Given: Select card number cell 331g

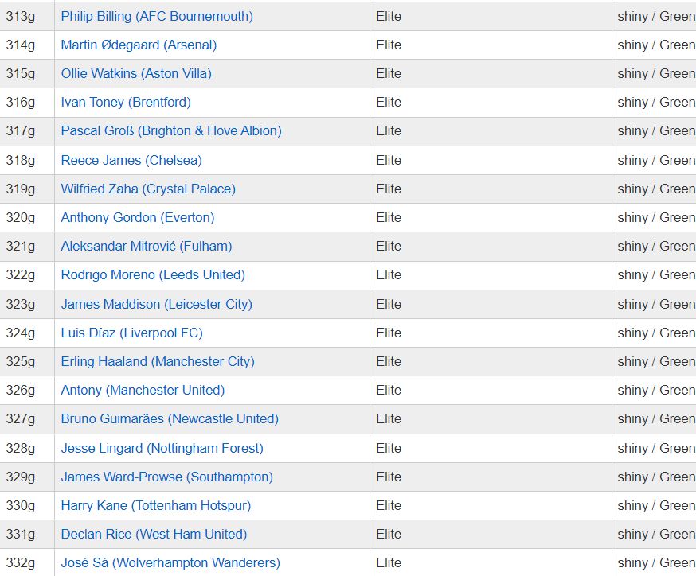Looking at the screenshot, I should point(26,535).
